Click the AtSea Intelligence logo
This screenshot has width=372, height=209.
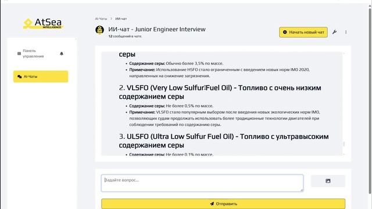[x=43, y=23]
